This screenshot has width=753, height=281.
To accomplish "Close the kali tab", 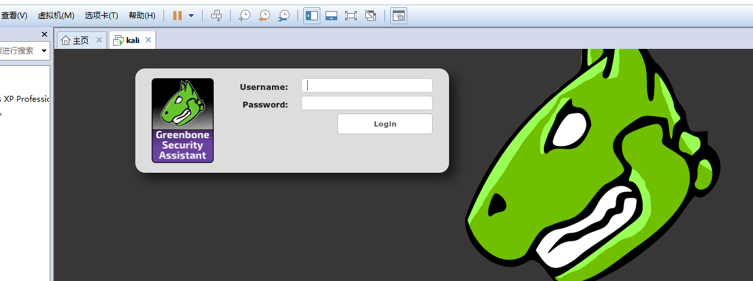I will (148, 40).
